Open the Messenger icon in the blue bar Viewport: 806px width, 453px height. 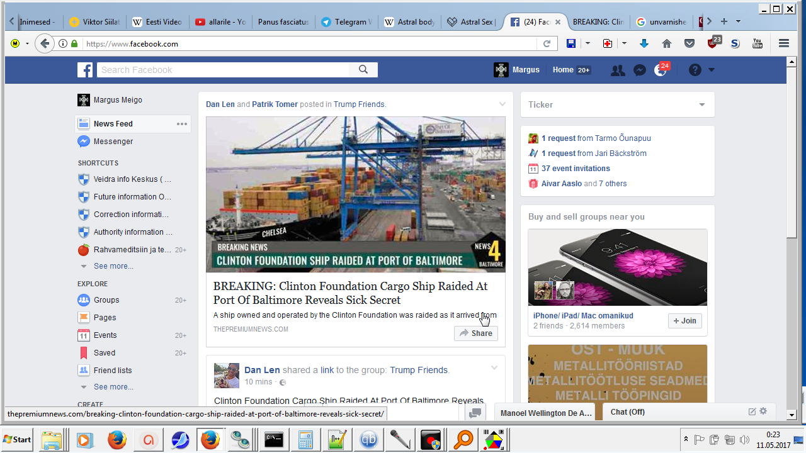(x=639, y=70)
